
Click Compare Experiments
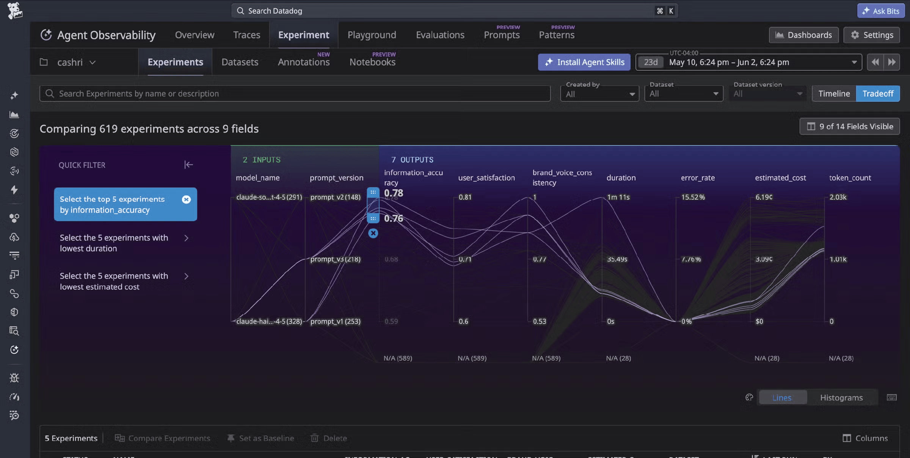[162, 438]
